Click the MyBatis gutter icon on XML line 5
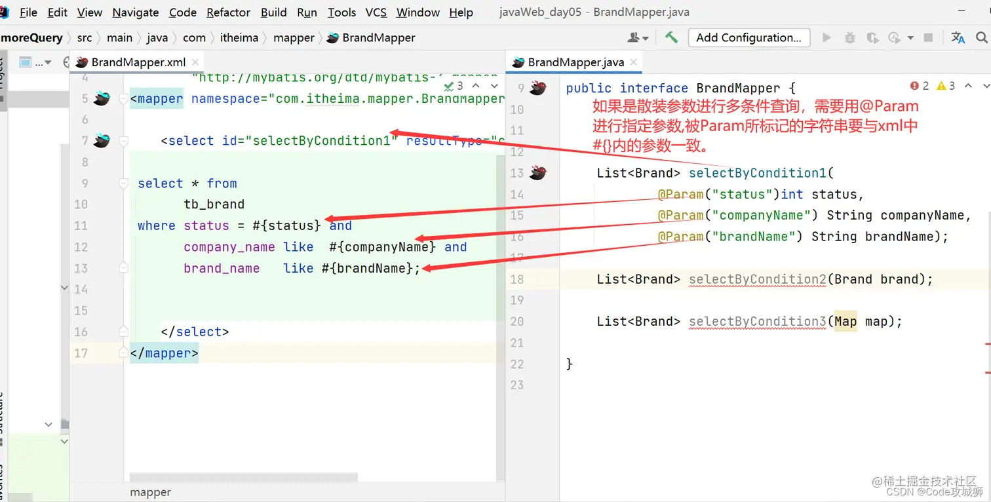Viewport: 991px width, 502px height. (102, 99)
